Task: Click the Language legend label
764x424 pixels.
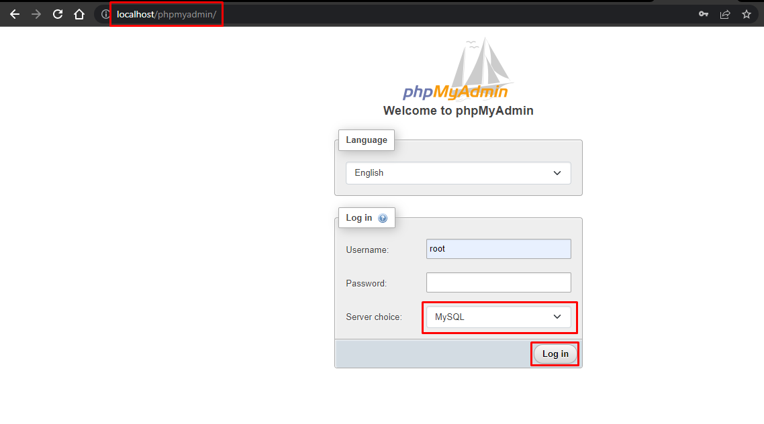Action: click(367, 140)
